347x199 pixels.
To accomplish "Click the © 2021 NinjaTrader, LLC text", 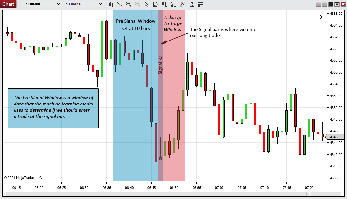I will (x=23, y=178).
